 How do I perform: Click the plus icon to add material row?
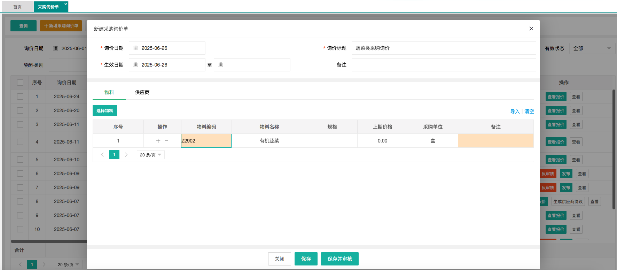pyautogui.click(x=158, y=141)
